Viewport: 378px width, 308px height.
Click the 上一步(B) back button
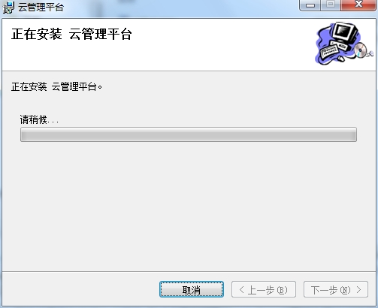(264, 289)
